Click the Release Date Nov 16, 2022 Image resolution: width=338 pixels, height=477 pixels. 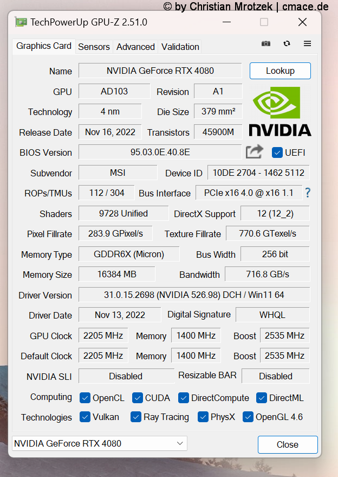(x=110, y=132)
